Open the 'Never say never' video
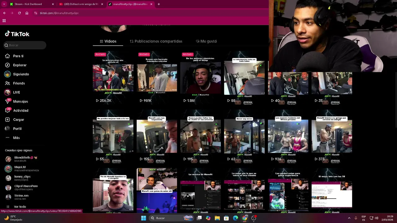Viewport: 397px width, 223px height. [x=244, y=136]
